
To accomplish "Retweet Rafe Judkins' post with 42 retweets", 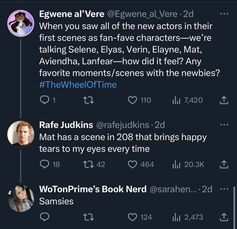I will (91, 164).
